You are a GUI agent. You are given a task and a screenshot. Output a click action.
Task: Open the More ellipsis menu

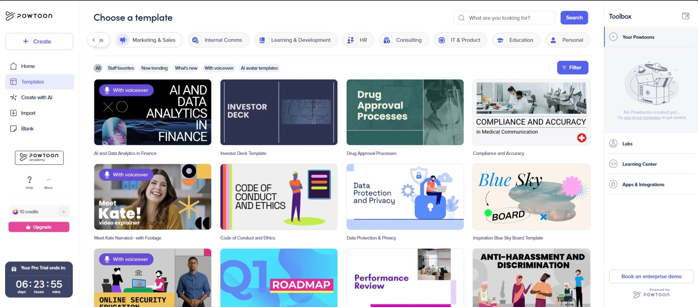click(48, 182)
